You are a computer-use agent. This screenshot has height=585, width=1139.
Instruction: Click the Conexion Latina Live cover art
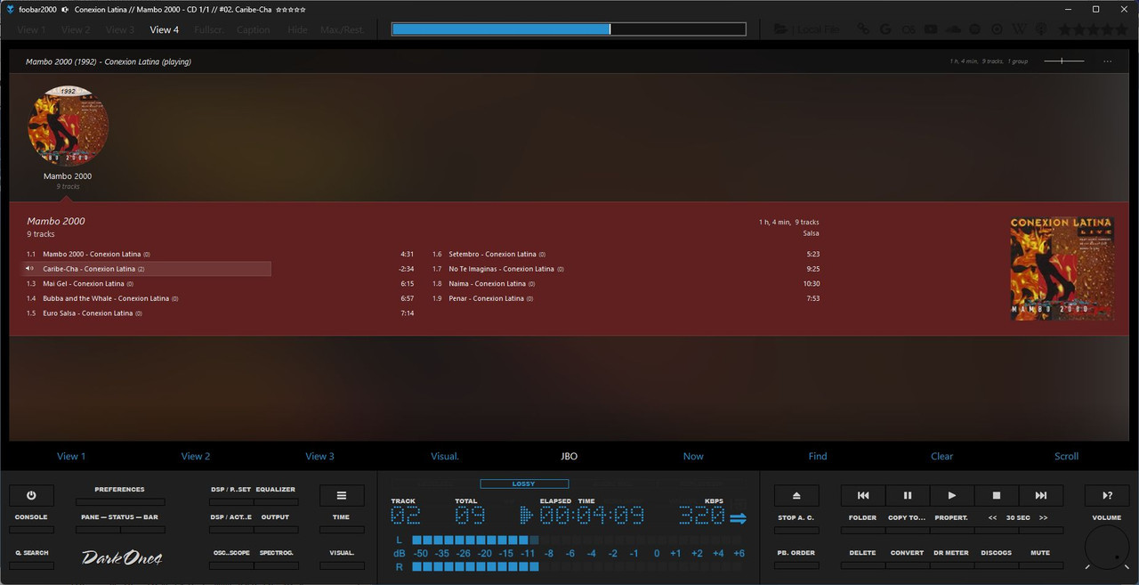pos(1062,269)
